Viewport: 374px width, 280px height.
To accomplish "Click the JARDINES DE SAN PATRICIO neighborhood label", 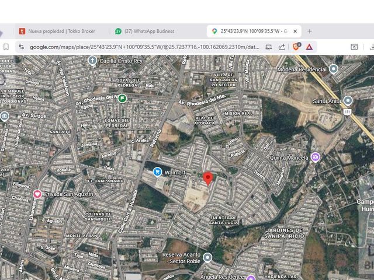I will coord(285,233).
